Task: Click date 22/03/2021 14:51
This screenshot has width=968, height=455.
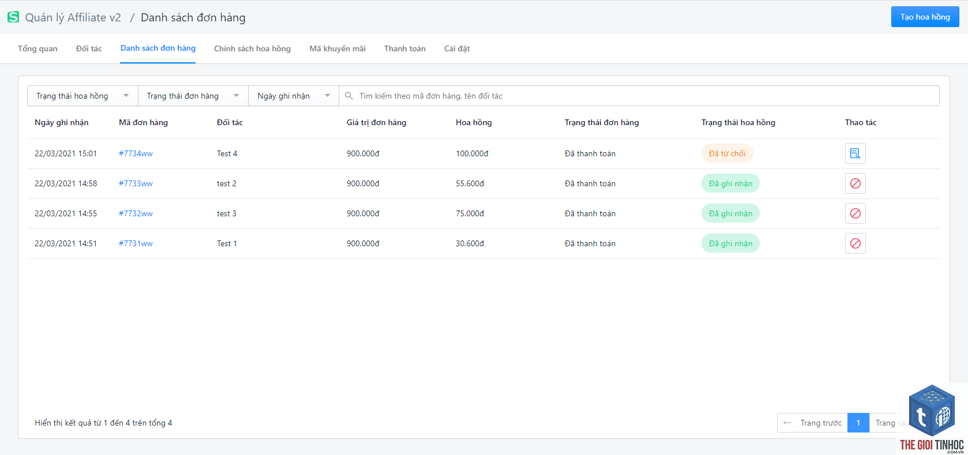Action: [66, 243]
